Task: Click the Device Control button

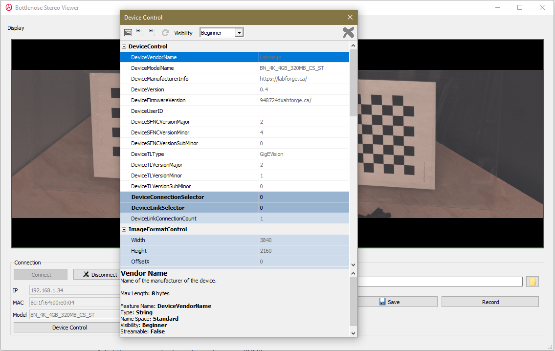Action: [69, 328]
